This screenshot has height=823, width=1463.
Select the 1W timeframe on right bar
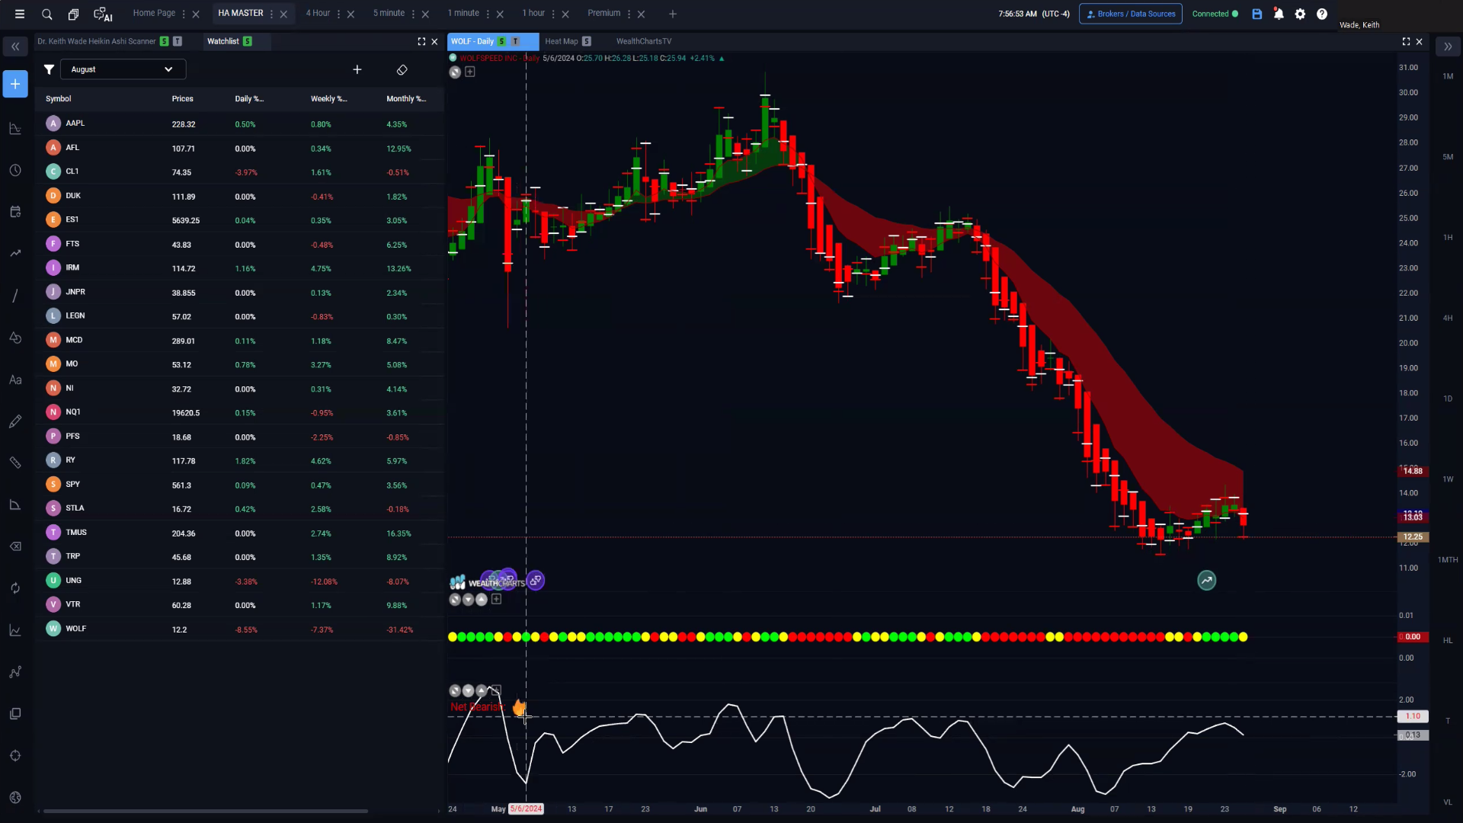click(x=1448, y=479)
